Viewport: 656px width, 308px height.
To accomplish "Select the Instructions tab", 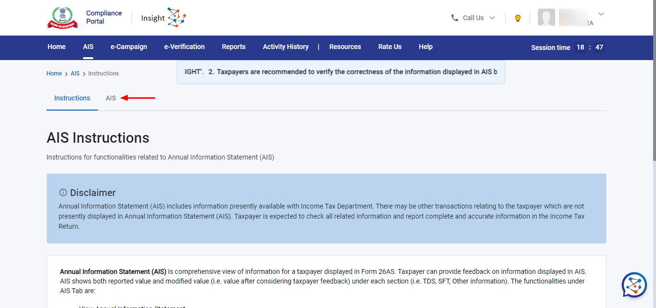I will [72, 98].
